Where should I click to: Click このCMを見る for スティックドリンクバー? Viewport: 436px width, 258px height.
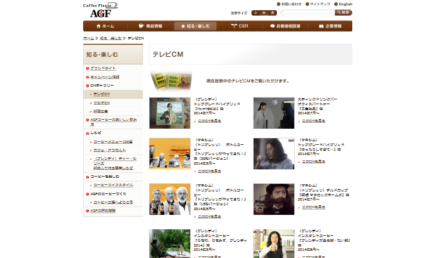pos(313,121)
